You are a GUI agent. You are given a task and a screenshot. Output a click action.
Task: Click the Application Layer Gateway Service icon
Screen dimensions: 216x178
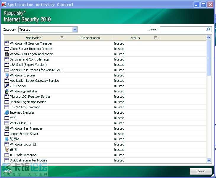[7, 81]
